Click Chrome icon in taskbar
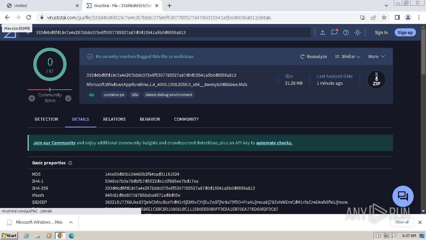 60,236
